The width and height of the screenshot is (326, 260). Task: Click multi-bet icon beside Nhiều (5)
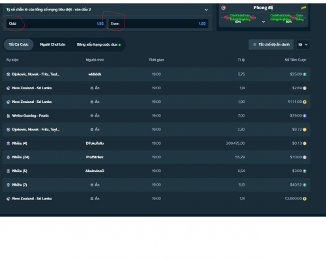8,171
